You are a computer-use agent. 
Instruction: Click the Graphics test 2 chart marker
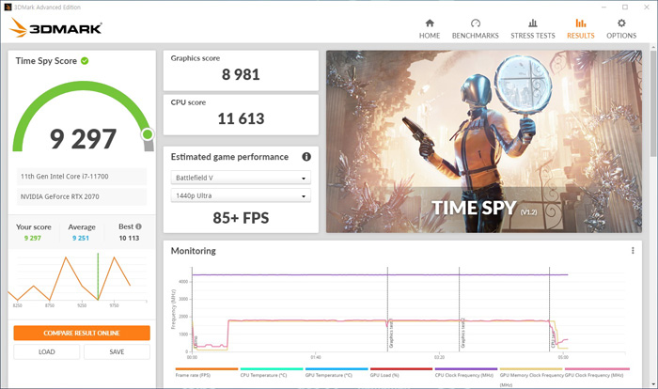(462, 334)
